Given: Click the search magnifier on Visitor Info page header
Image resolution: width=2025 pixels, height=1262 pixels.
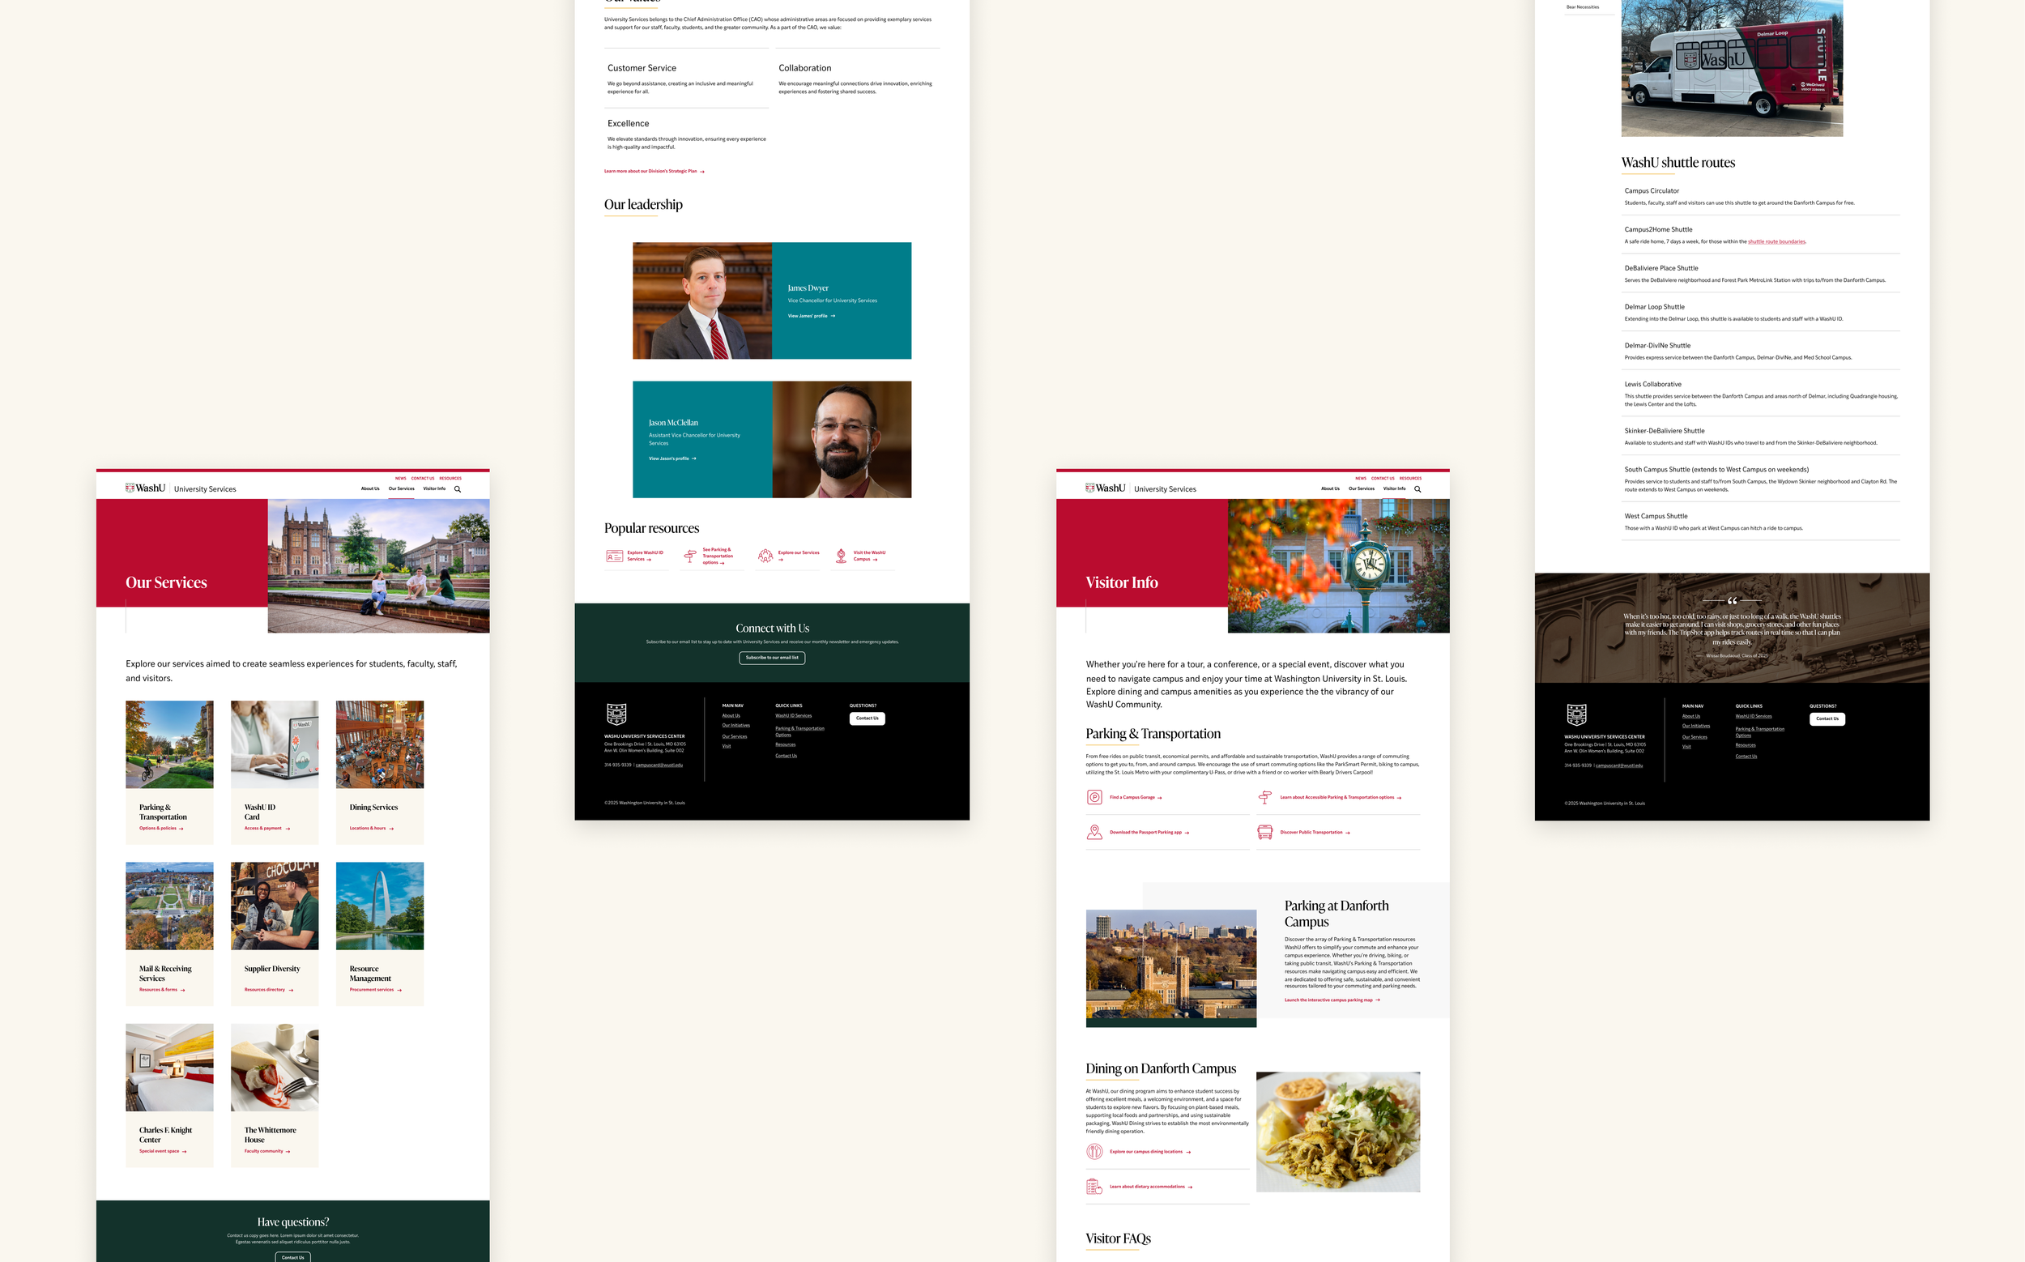Looking at the screenshot, I should point(1417,489).
